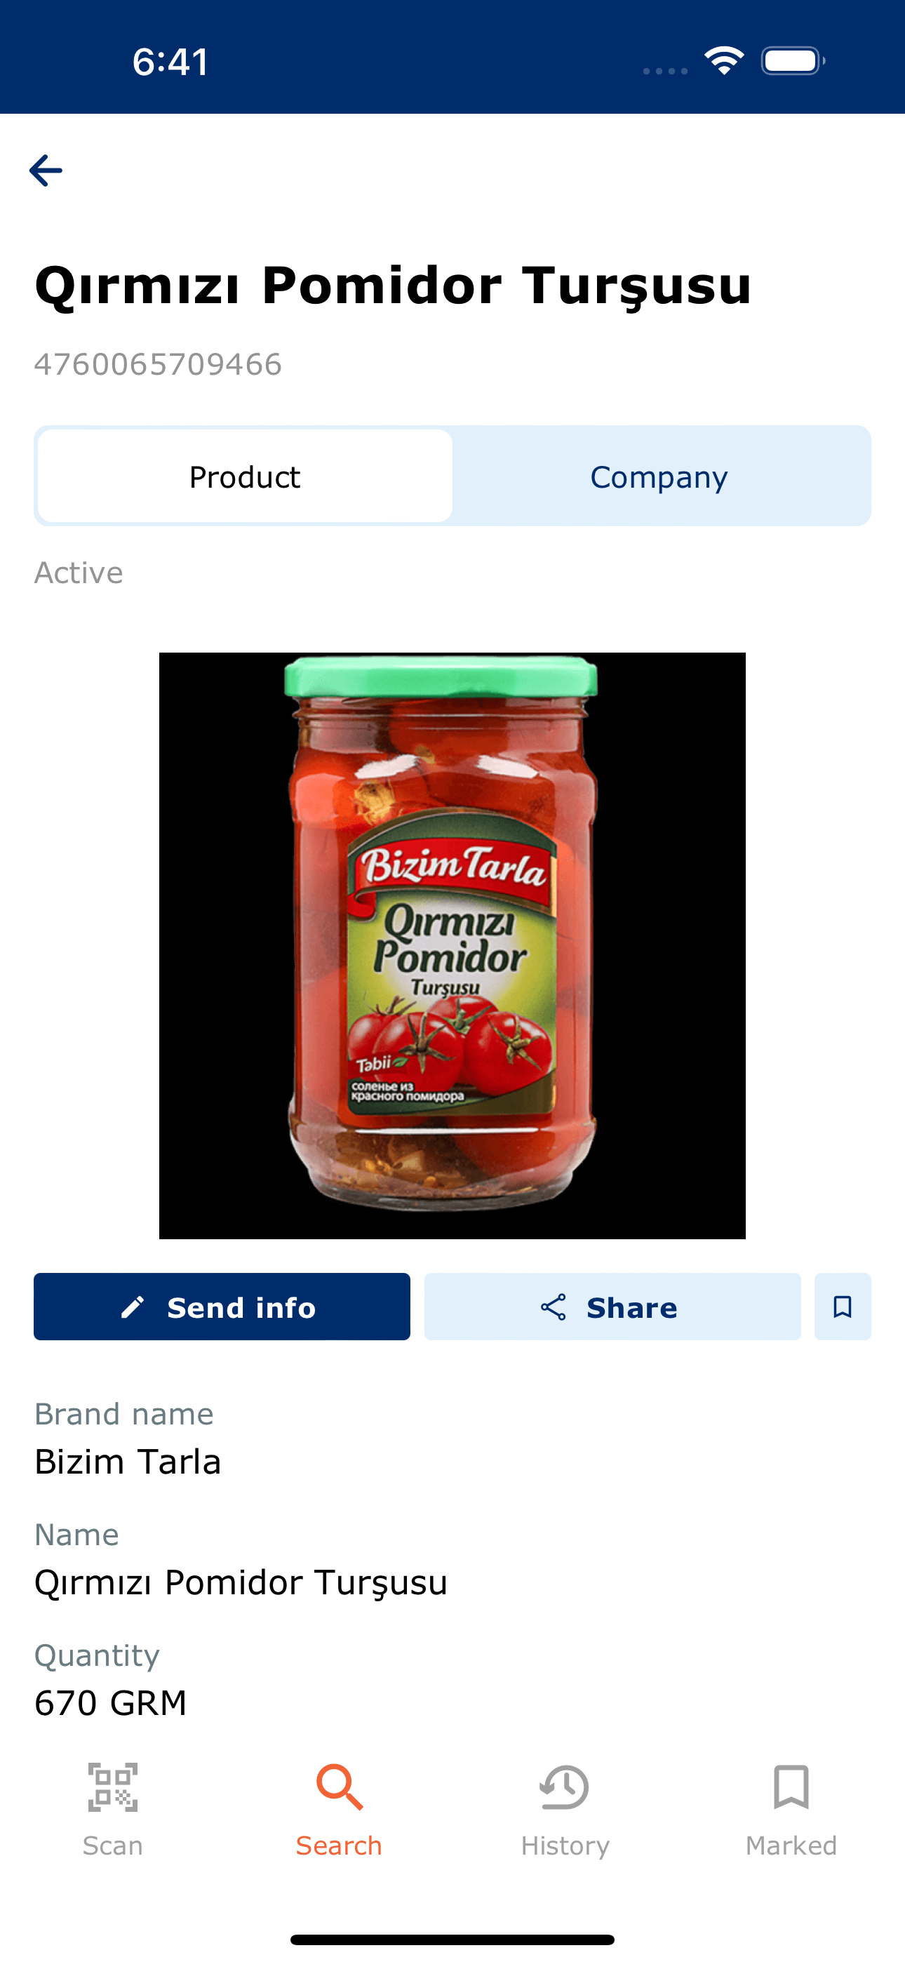Open the Bizim Tarla jar product image
This screenshot has width=905, height=1962.
pos(452,945)
